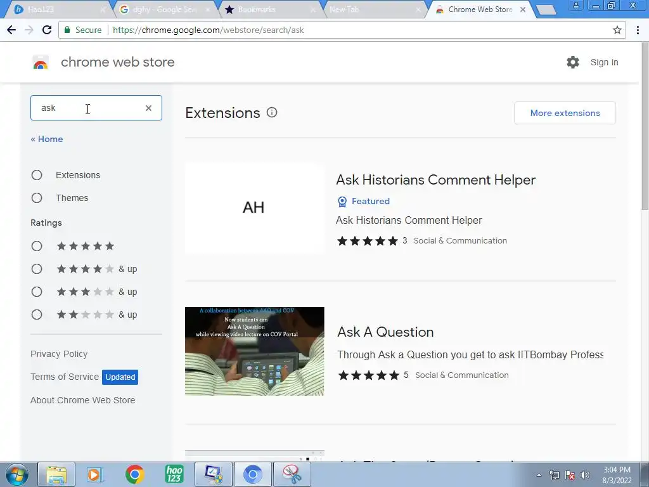Click the AH extension thumbnail
Image resolution: width=649 pixels, height=487 pixels.
pos(255,208)
